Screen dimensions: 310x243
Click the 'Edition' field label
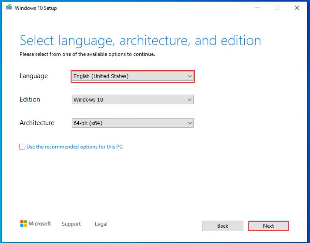[30, 99]
